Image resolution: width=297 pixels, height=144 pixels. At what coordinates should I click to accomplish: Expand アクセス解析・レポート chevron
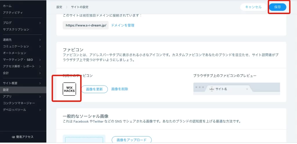pos(40,67)
